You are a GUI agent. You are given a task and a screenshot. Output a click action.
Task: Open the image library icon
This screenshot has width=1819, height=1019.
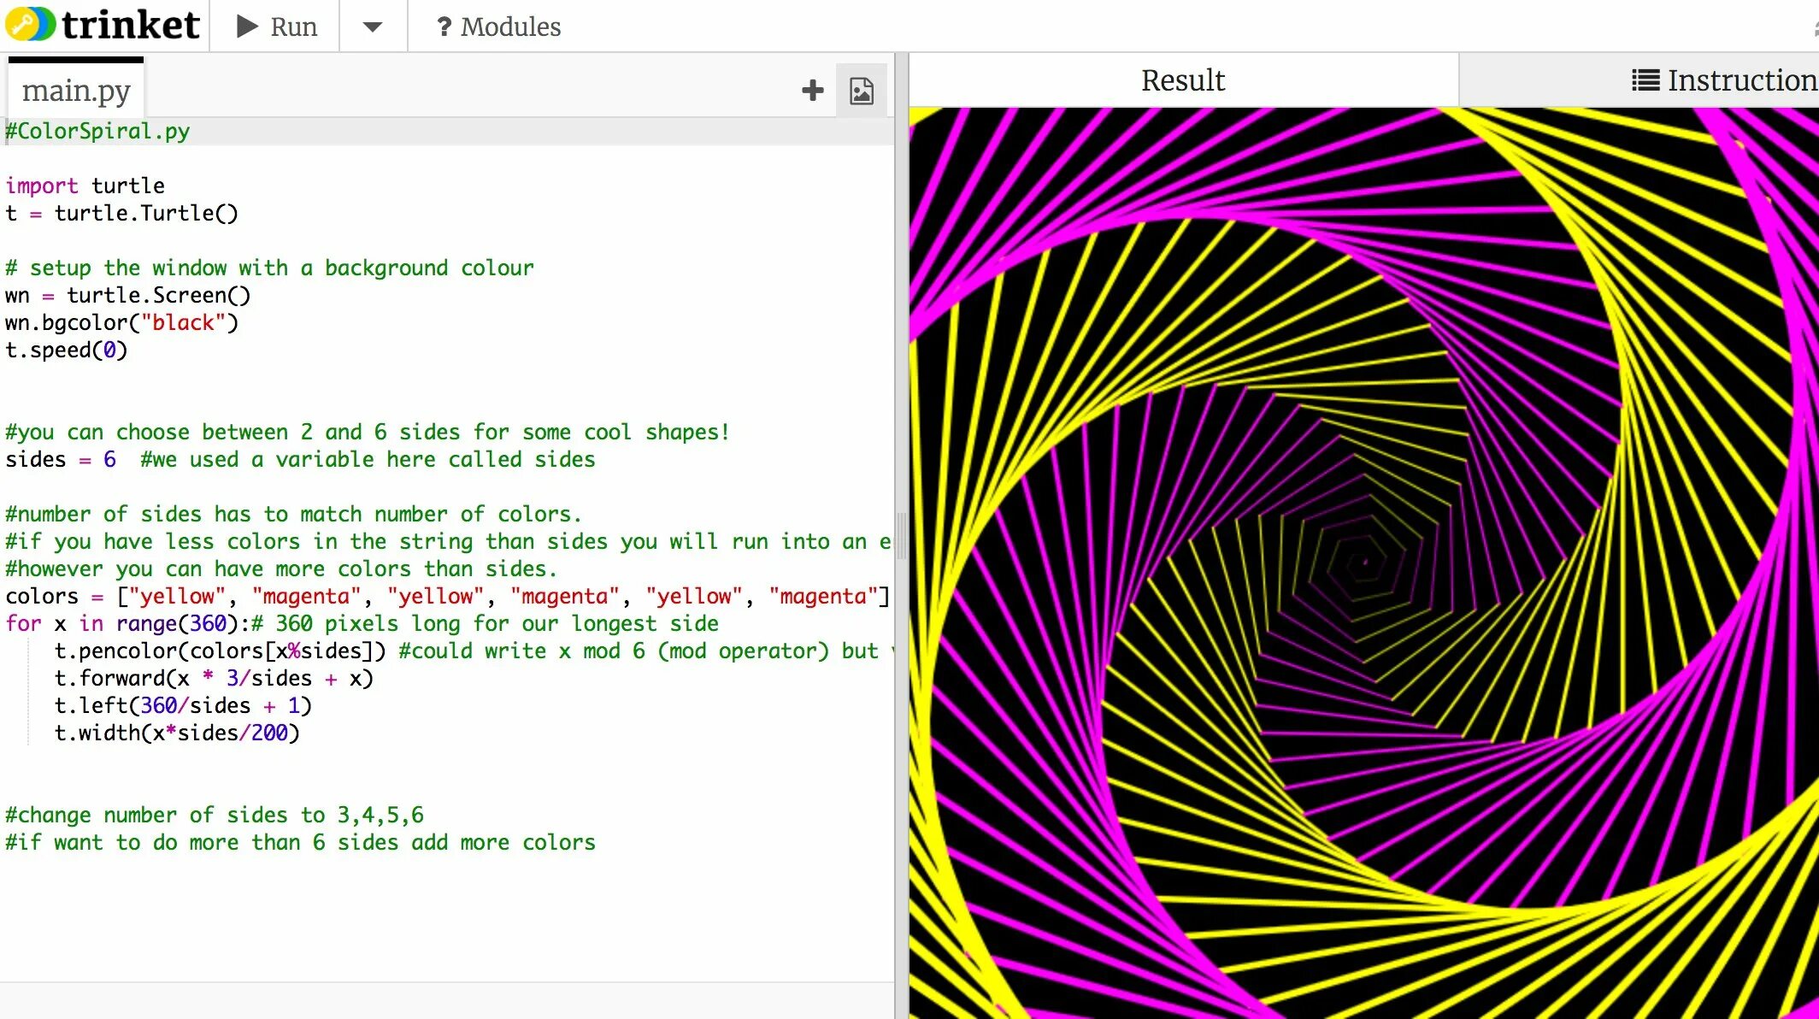pyautogui.click(x=861, y=90)
